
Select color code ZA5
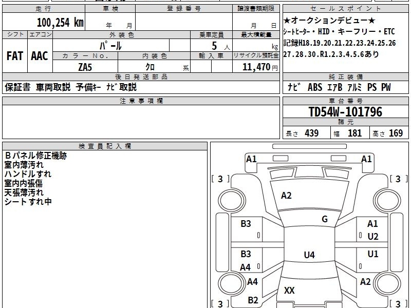tap(85, 67)
